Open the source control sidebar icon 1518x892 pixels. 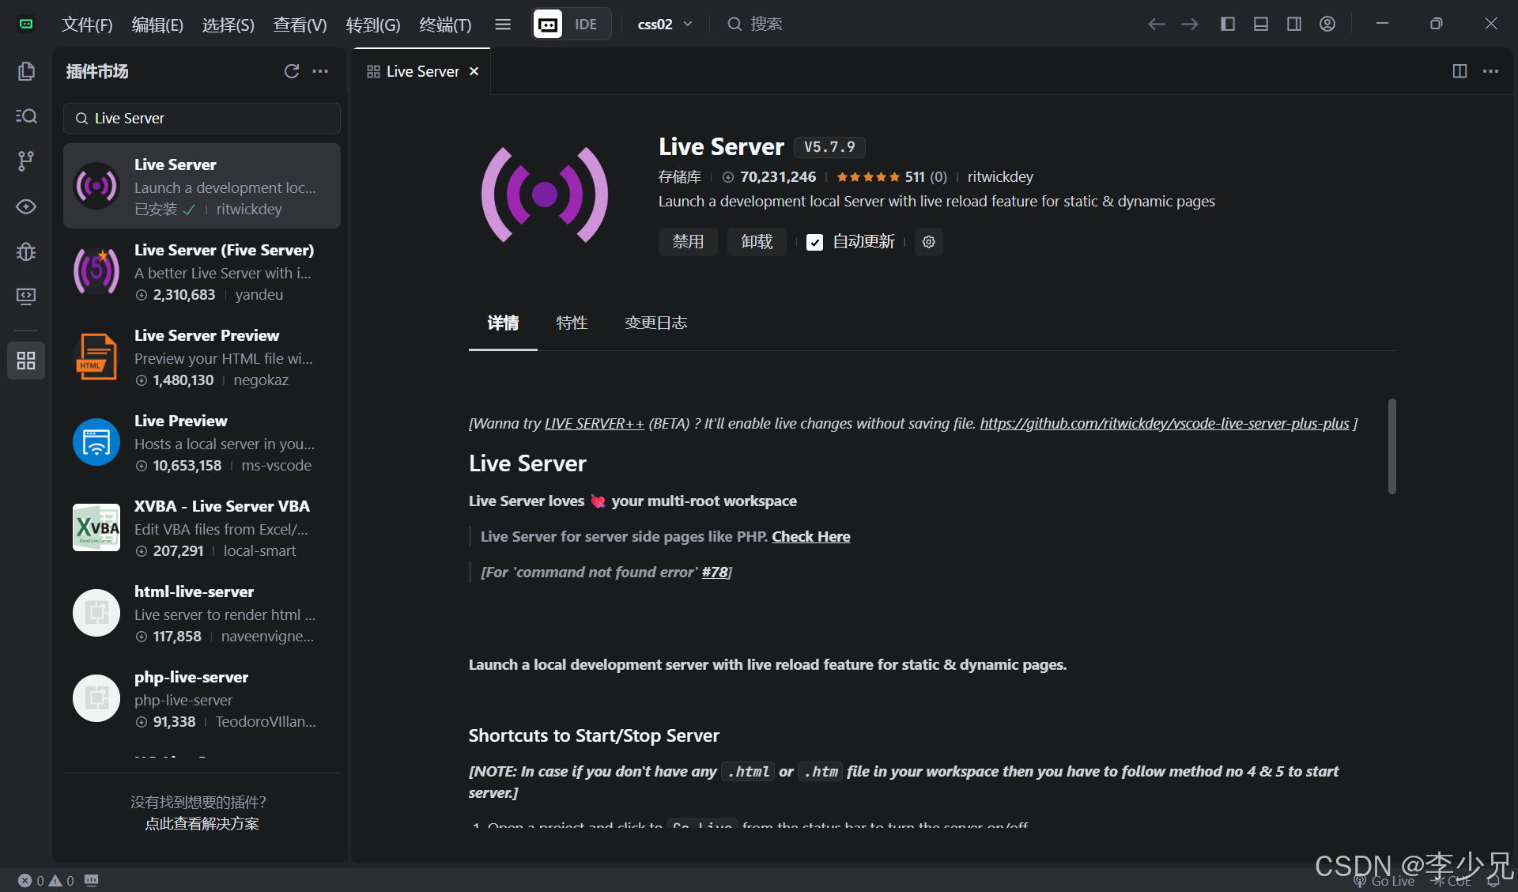click(x=26, y=161)
